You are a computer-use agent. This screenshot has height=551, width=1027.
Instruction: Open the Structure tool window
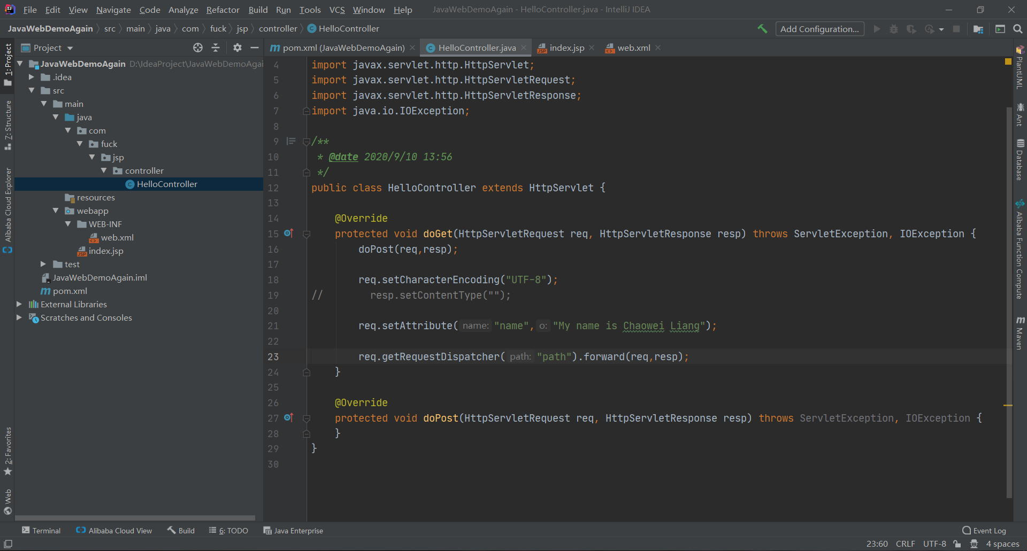click(x=7, y=125)
